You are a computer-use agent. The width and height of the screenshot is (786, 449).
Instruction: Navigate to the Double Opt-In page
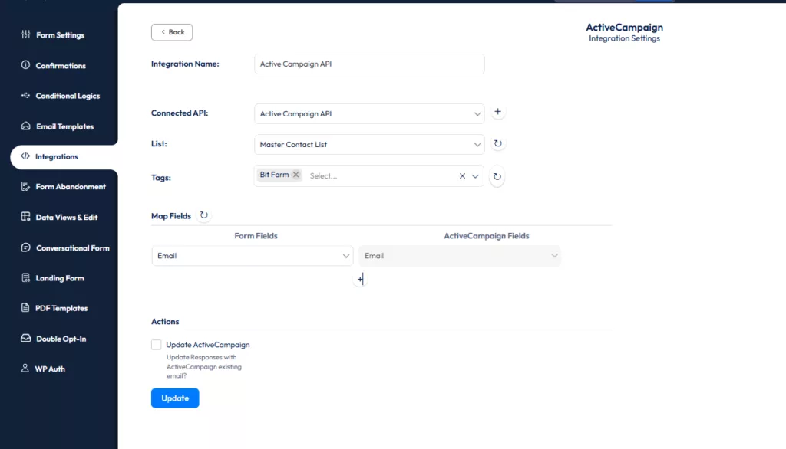click(x=61, y=339)
